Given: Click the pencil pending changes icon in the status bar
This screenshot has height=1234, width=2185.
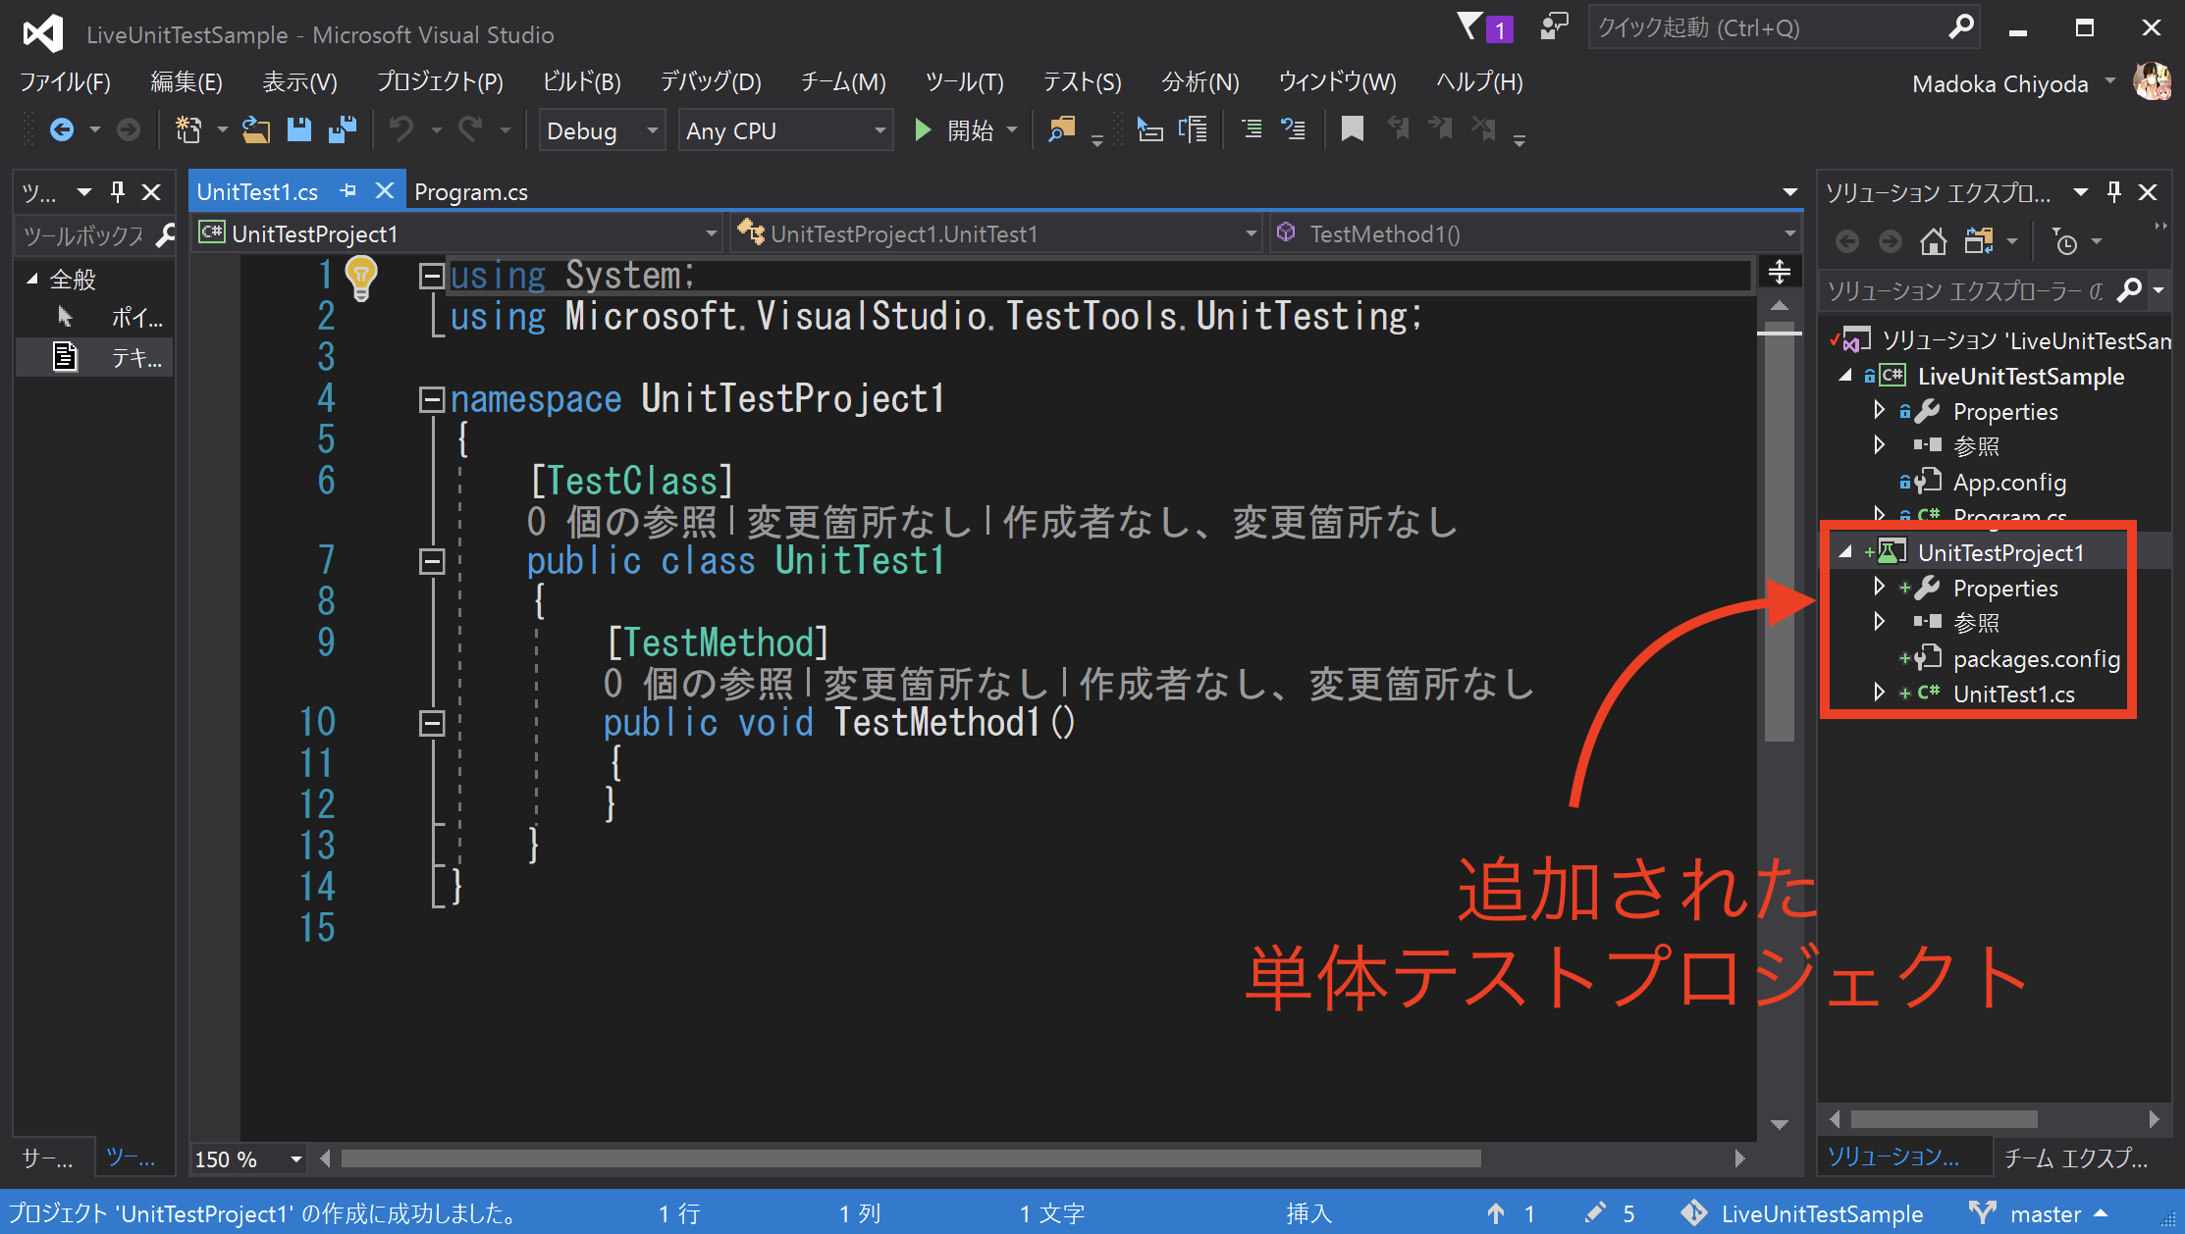Looking at the screenshot, I should [1596, 1212].
